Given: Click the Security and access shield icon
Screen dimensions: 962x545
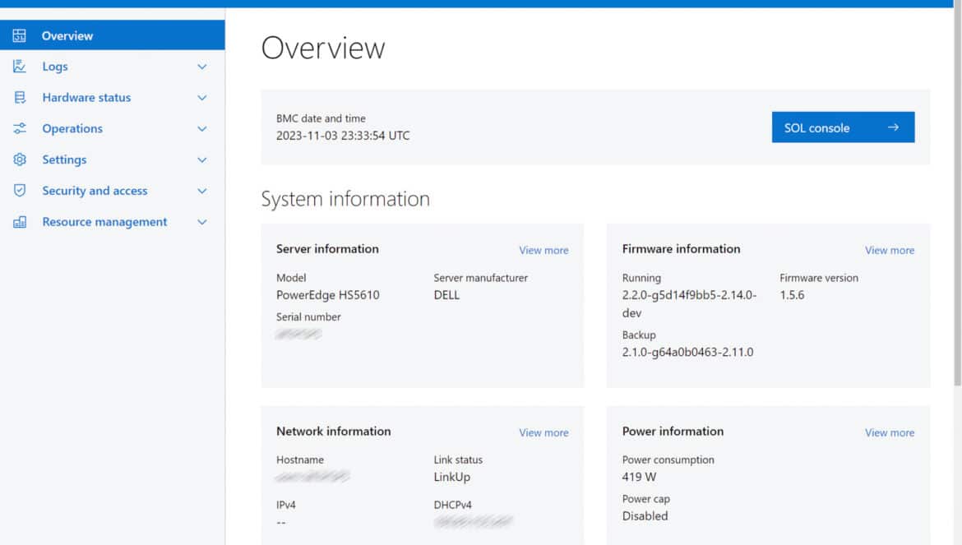Looking at the screenshot, I should (20, 191).
